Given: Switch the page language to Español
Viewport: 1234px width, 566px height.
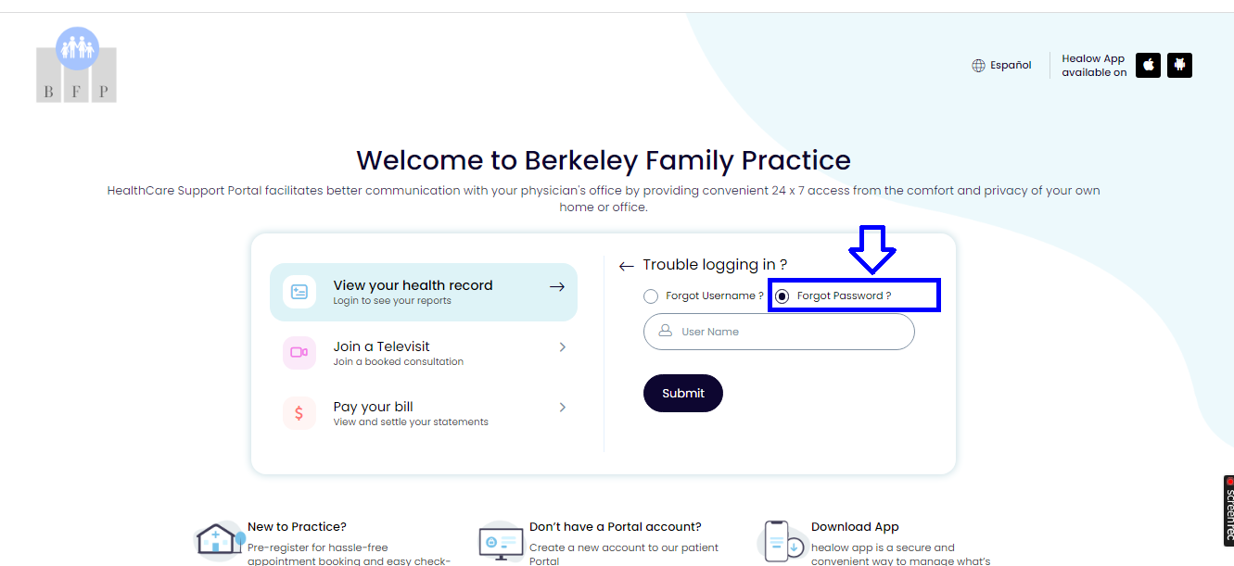Looking at the screenshot, I should tap(1011, 65).
